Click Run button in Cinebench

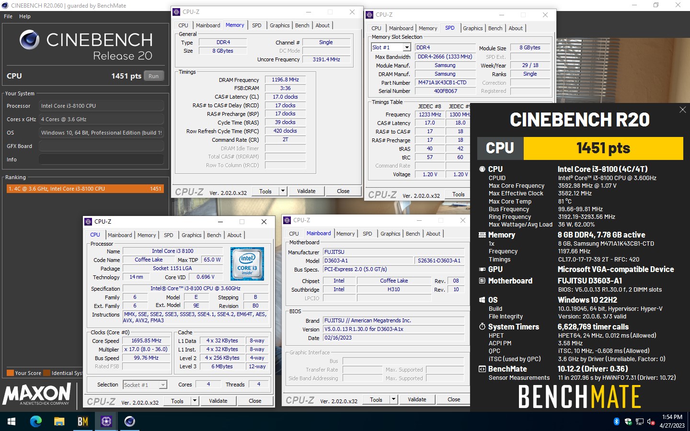click(153, 76)
